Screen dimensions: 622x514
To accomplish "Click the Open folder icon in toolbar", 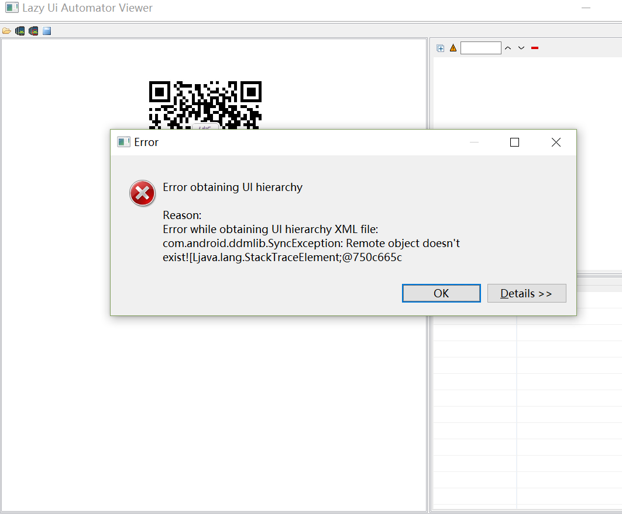I will click(6, 31).
